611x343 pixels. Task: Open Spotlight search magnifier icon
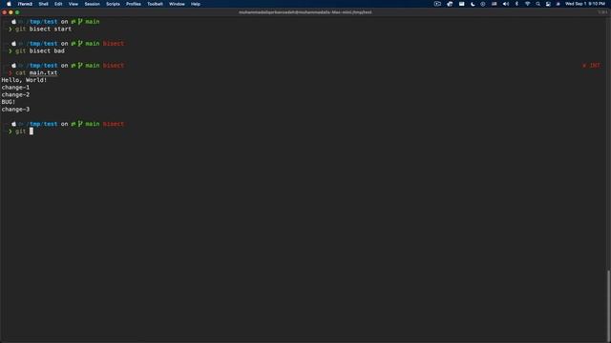[x=537, y=4]
